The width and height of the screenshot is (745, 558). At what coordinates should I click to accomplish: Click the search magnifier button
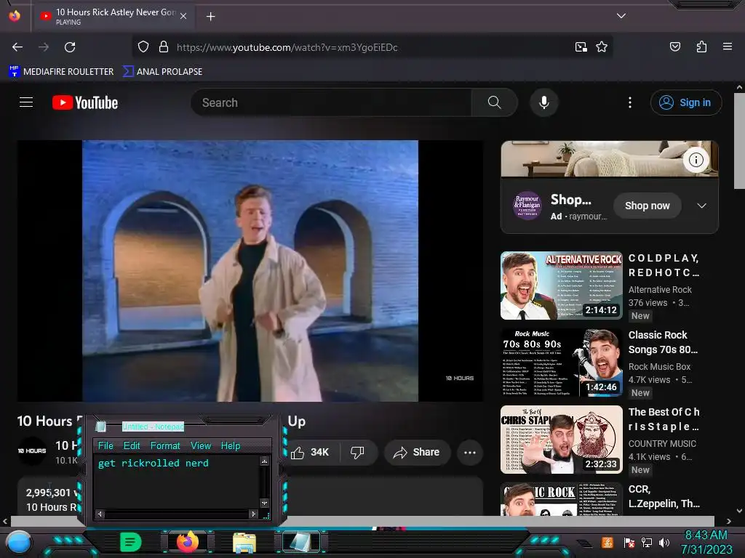[494, 102]
